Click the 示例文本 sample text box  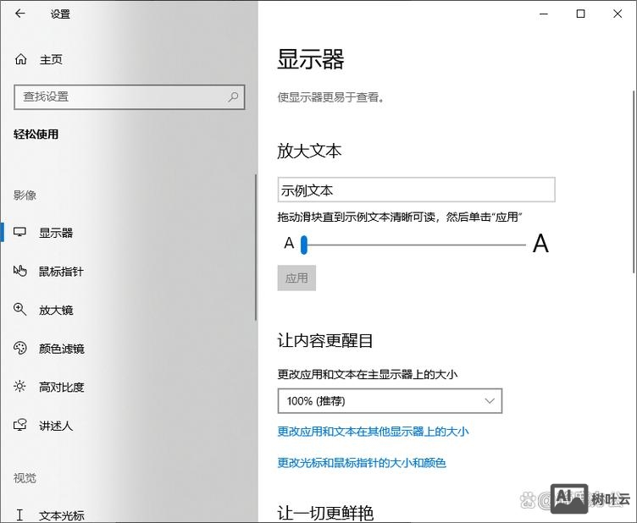417,190
